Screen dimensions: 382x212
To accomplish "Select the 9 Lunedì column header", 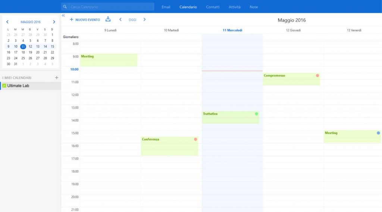I will coord(110,30).
